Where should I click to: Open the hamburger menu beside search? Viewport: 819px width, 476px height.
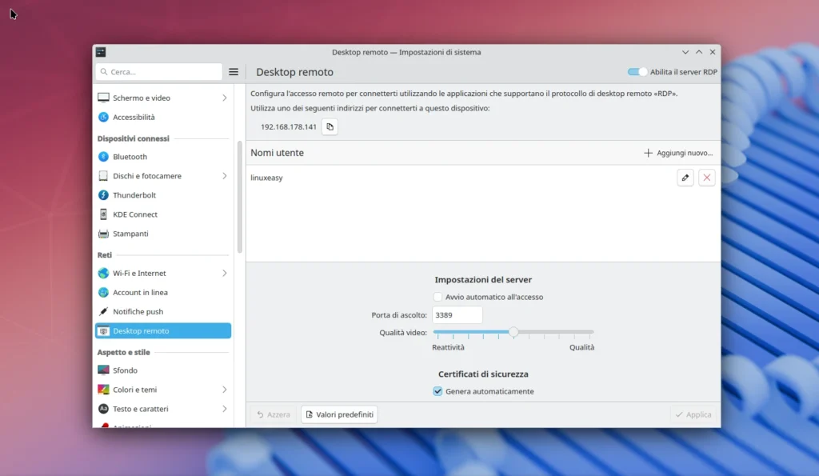pos(234,72)
